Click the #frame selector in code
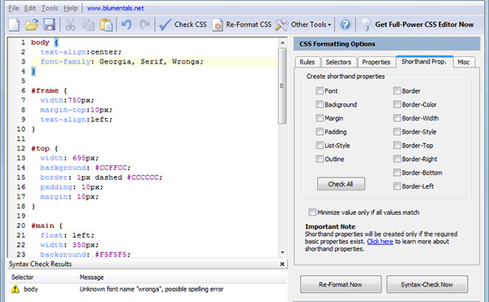This screenshot has height=302, width=489. (x=45, y=90)
